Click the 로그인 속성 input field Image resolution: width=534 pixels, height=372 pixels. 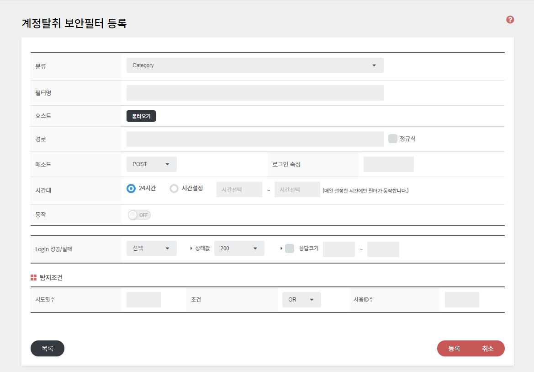pyautogui.click(x=388, y=164)
